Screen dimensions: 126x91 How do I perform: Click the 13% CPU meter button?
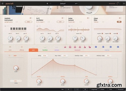coord(85,89)
